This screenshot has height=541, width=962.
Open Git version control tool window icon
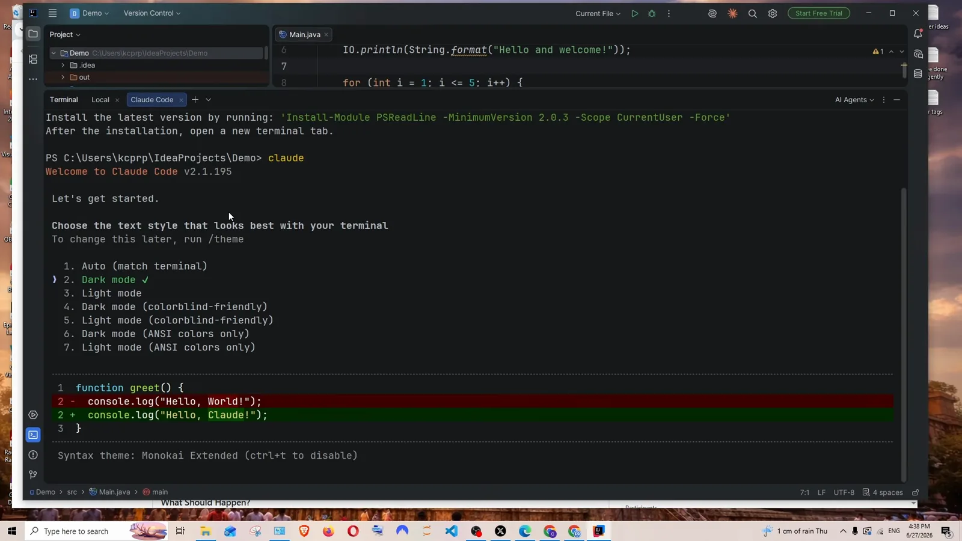(33, 475)
